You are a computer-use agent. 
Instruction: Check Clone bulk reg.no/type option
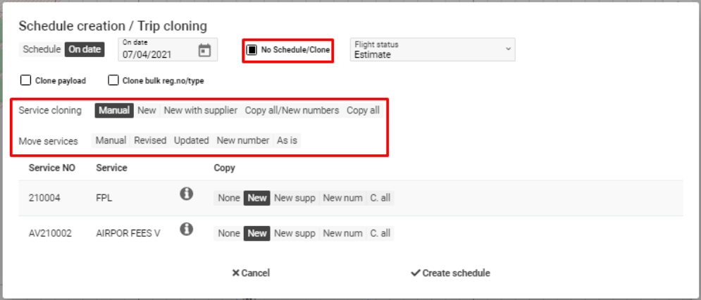[x=113, y=80]
